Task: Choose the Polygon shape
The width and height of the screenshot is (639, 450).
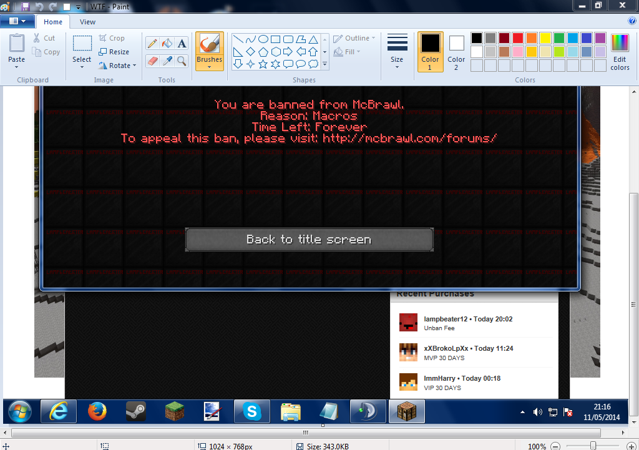Action: coord(301,39)
